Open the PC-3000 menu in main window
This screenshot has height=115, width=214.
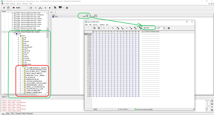tap(7, 4)
